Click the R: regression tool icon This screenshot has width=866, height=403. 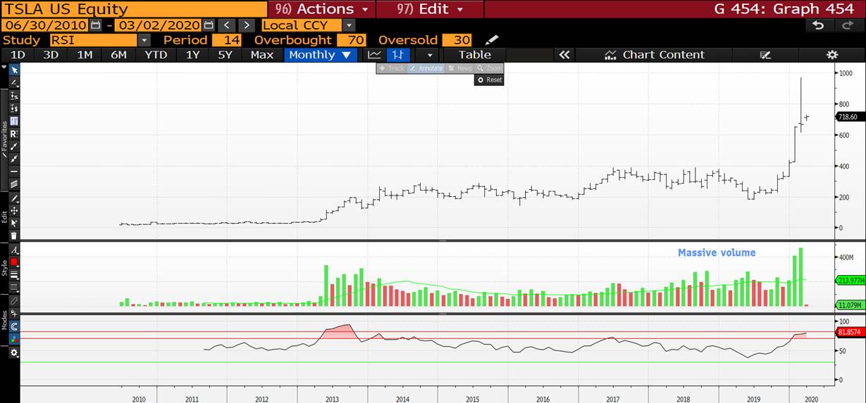(14, 134)
